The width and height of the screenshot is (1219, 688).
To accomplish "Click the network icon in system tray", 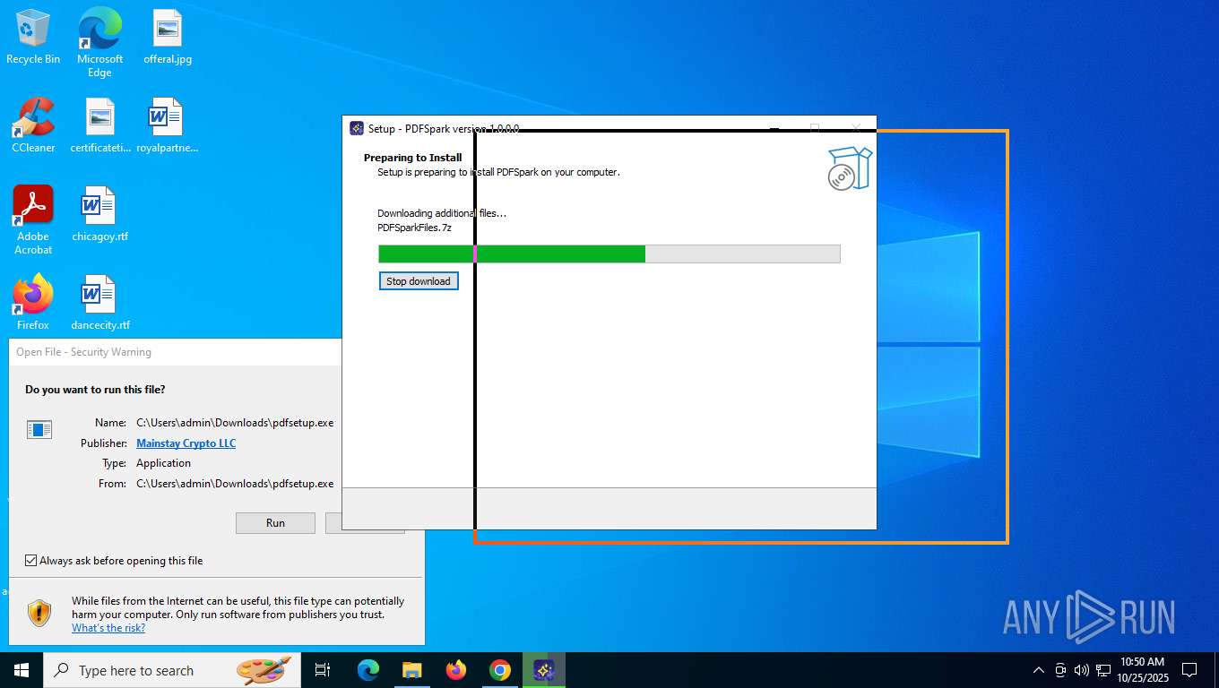I will point(1103,670).
